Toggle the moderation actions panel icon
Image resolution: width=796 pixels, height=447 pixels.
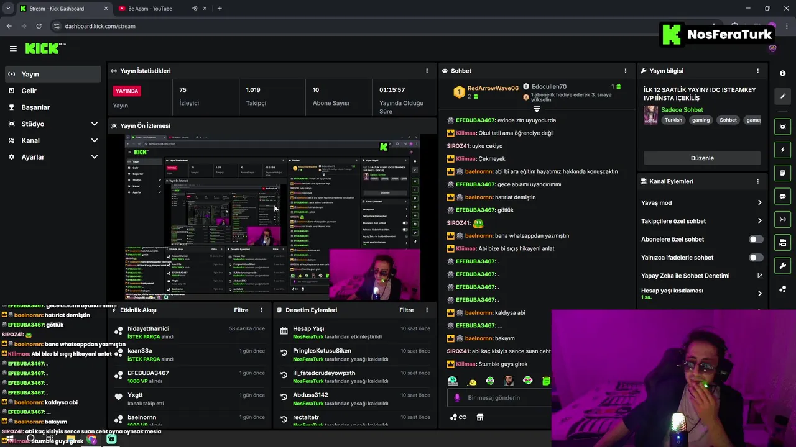coord(782,242)
